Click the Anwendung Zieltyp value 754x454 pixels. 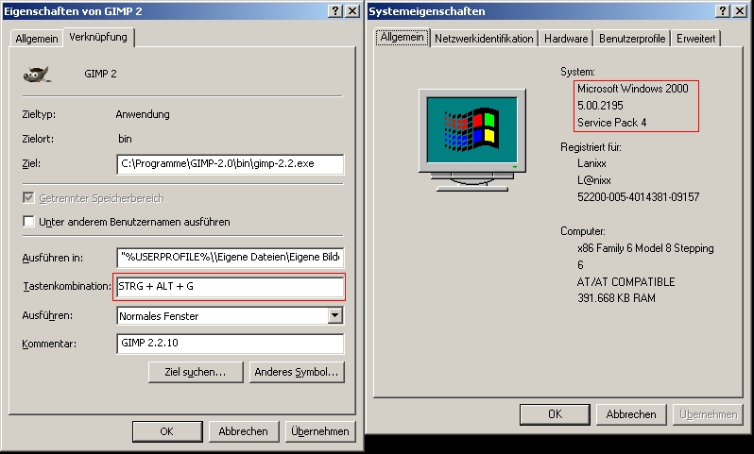coord(143,114)
